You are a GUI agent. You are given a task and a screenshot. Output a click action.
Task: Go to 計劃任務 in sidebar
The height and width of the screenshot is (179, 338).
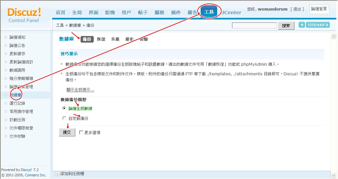coord(17,120)
